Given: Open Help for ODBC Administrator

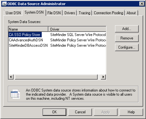Looking at the screenshot, I should tap(131, 112).
